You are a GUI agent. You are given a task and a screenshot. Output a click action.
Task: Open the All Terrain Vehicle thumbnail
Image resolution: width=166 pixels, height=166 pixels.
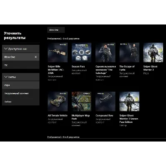click(58, 101)
